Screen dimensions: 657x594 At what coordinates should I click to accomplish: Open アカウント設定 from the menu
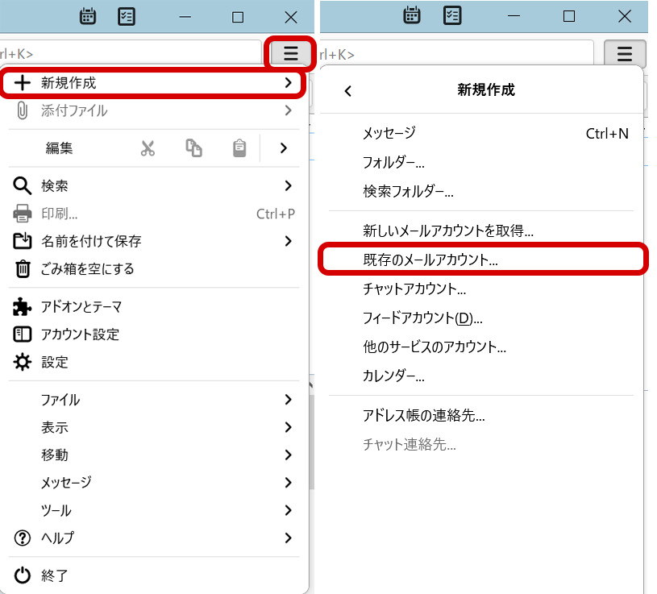80,334
